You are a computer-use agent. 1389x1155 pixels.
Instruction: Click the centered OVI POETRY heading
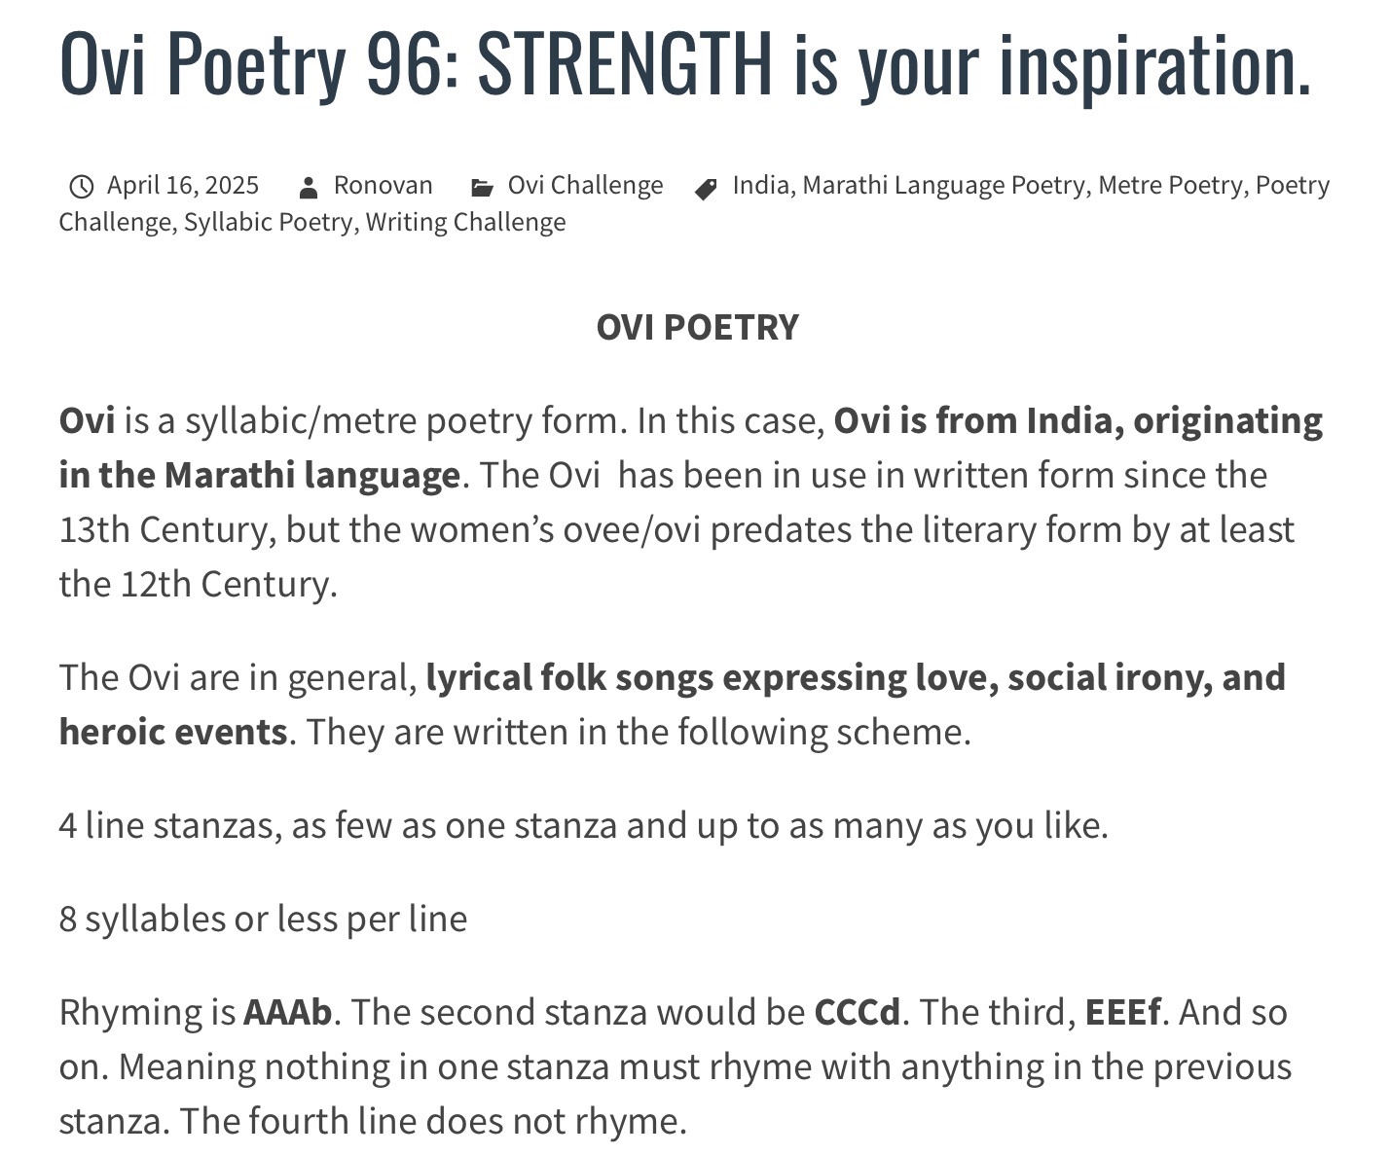coord(697,328)
